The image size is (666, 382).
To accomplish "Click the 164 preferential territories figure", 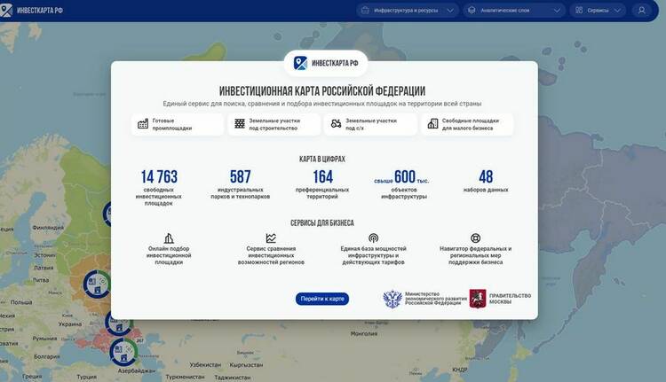I will [323, 176].
